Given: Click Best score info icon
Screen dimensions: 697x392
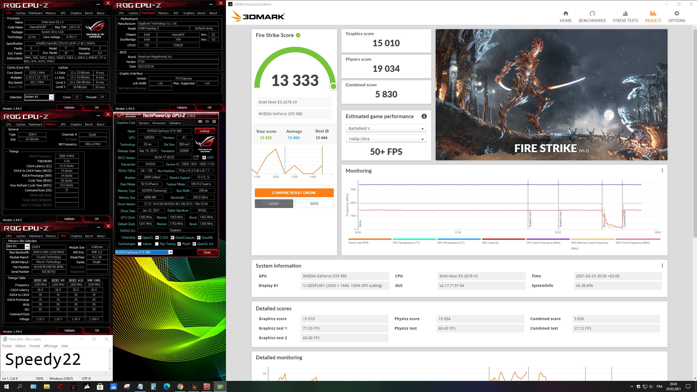Looking at the screenshot, I should click(x=327, y=131).
